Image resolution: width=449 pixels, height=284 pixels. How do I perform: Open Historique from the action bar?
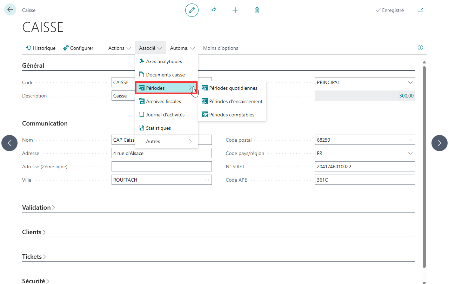point(41,48)
